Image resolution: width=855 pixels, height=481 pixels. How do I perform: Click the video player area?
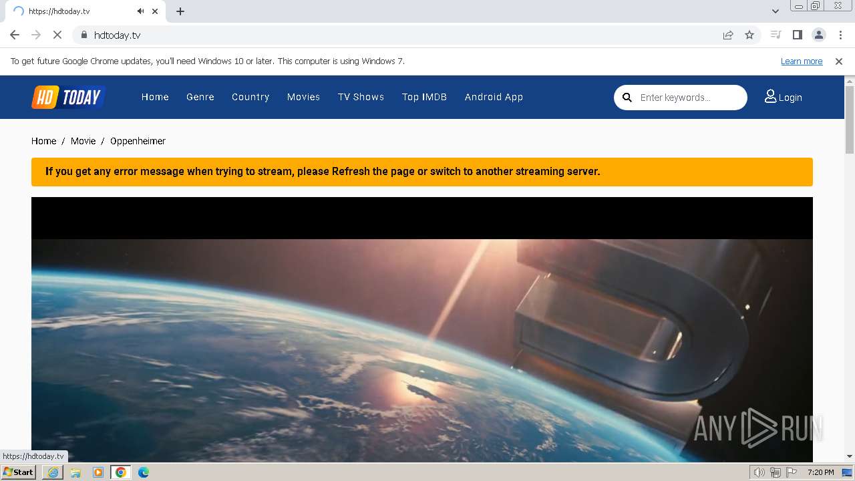[422, 329]
